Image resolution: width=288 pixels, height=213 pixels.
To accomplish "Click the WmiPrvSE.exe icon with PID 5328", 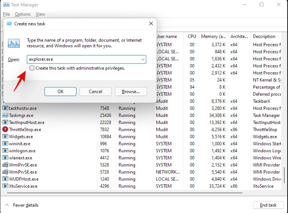I will click(x=5, y=165).
